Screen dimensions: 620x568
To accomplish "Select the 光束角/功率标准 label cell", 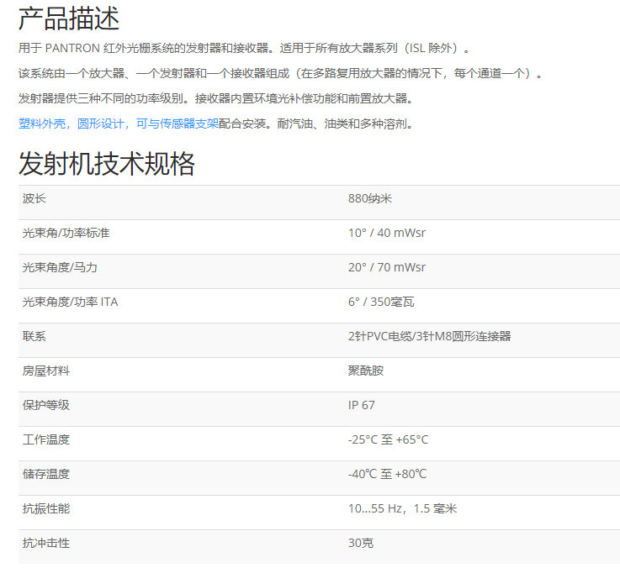I will tap(66, 233).
